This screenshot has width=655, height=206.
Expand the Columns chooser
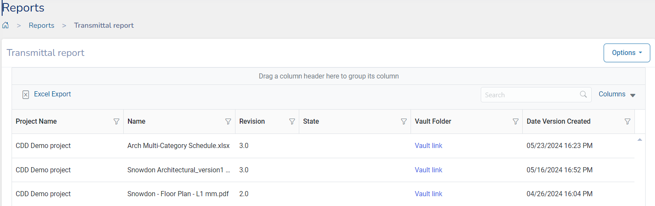616,95
